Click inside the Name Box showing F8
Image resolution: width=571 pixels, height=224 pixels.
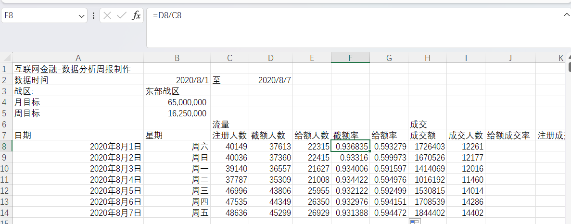(38, 15)
